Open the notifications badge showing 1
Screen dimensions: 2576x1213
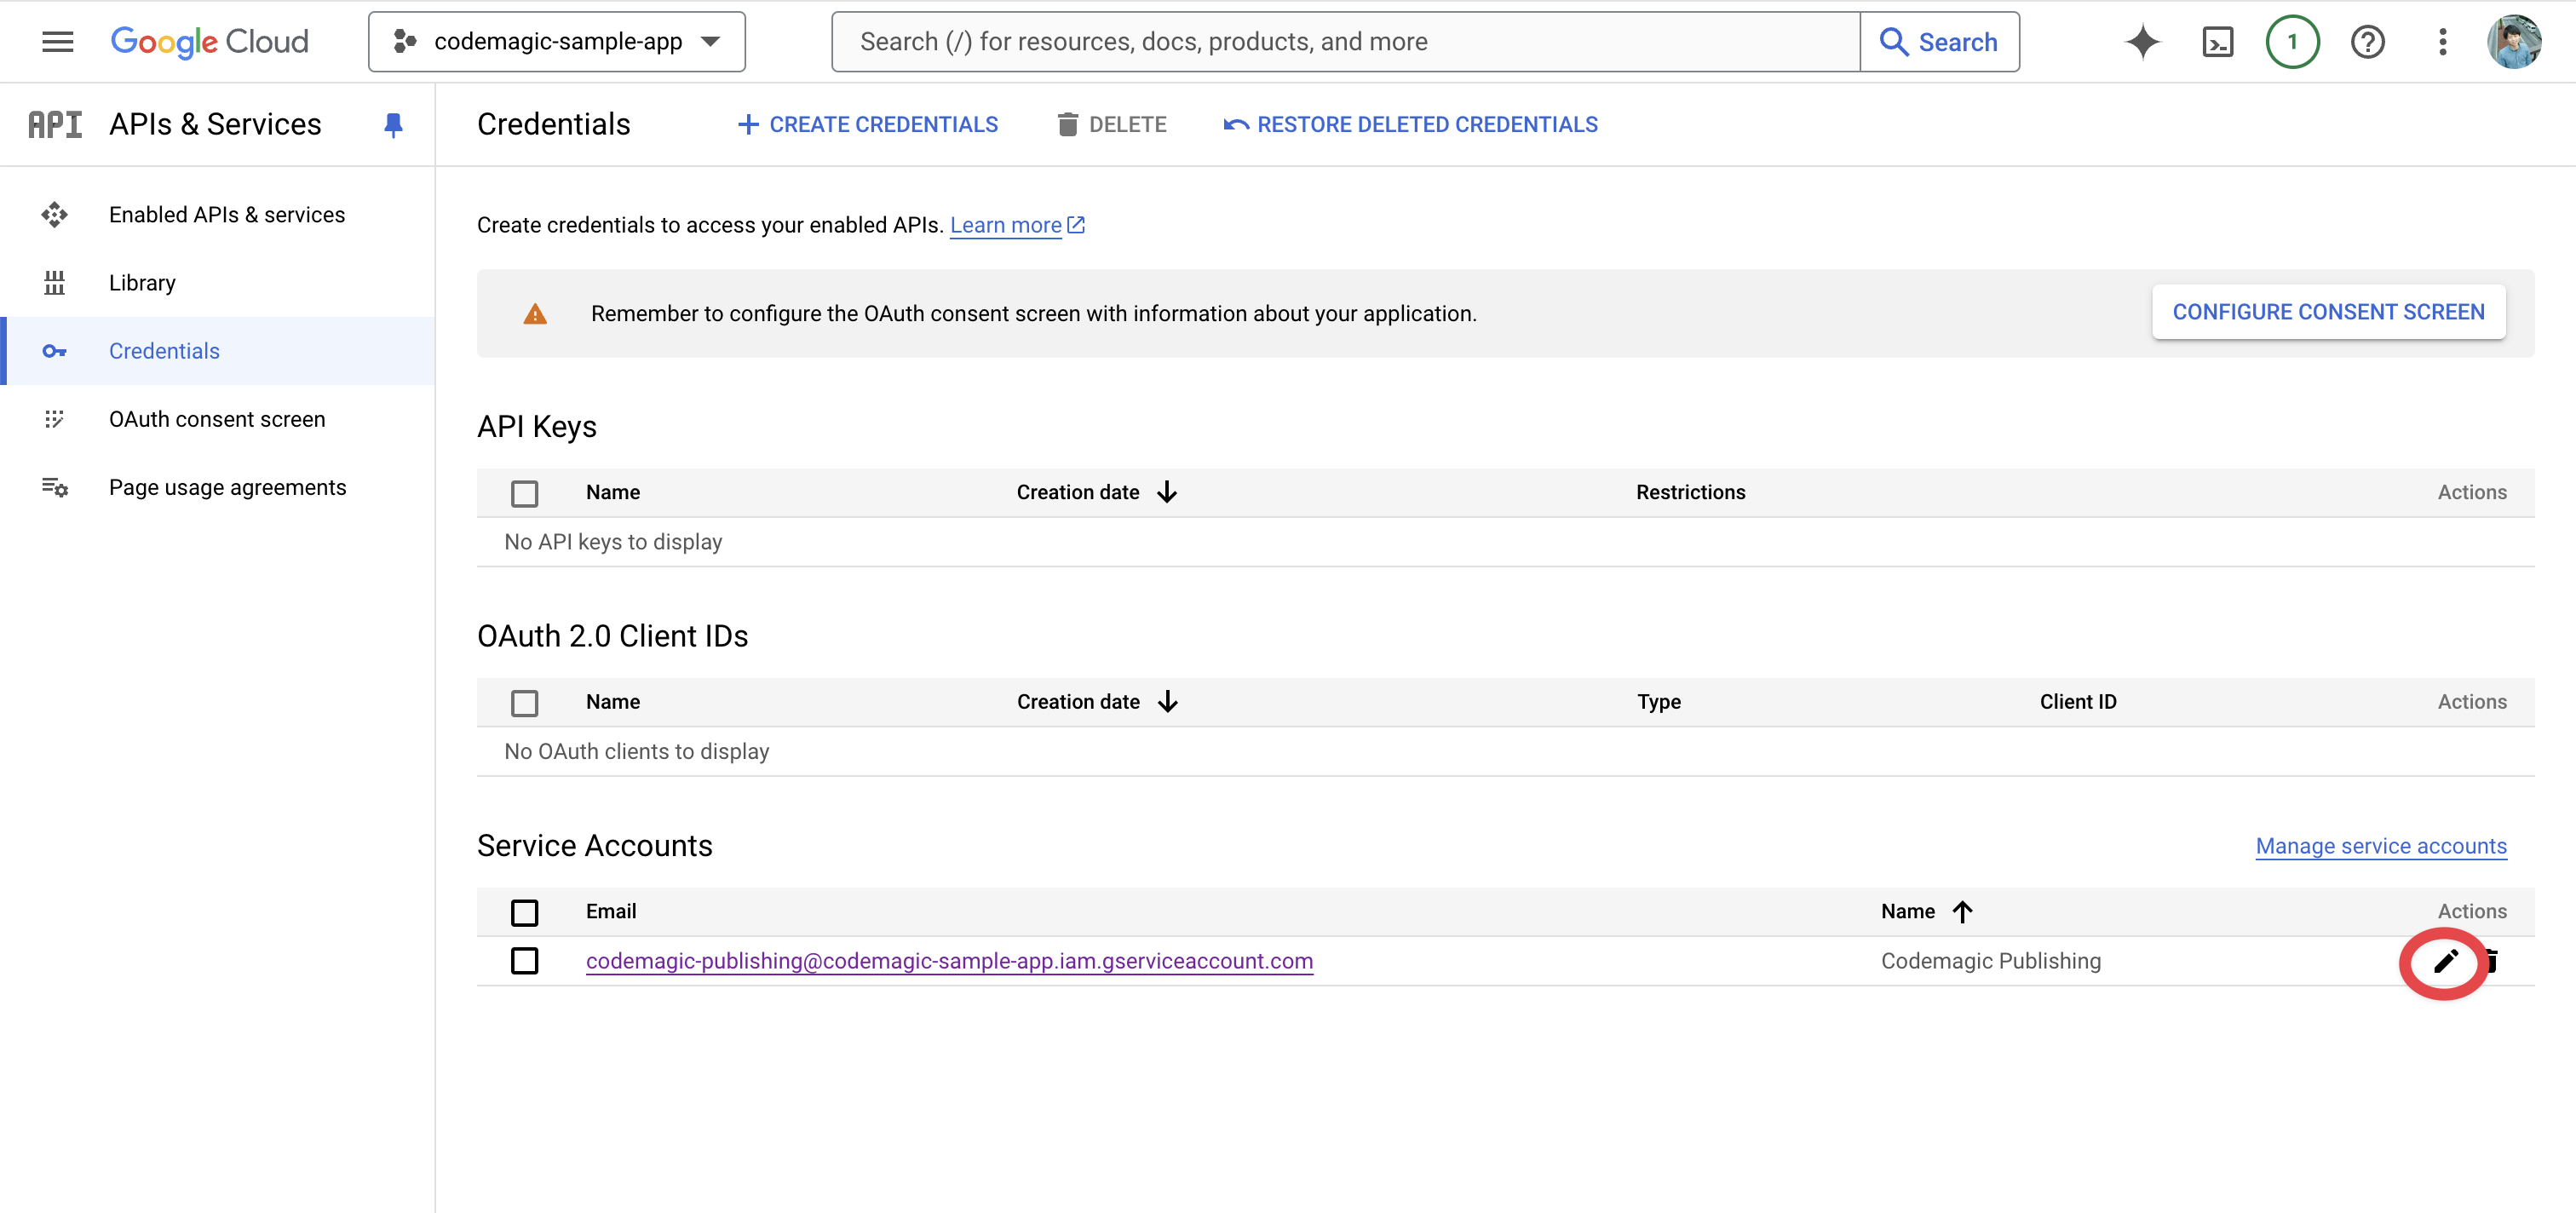(2292, 42)
